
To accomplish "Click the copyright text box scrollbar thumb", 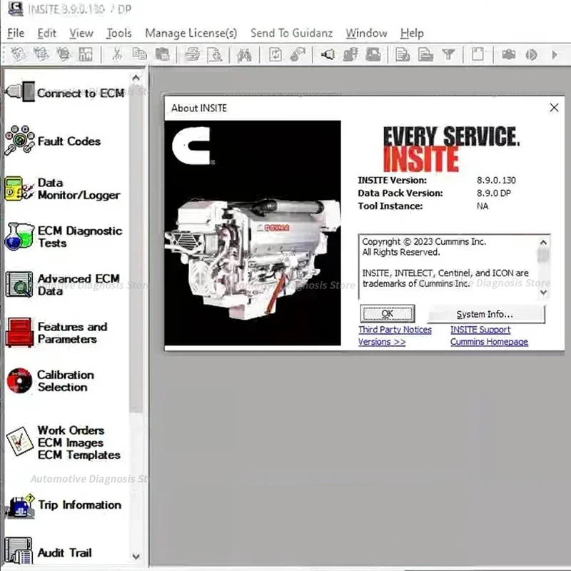I will pyautogui.click(x=543, y=255).
